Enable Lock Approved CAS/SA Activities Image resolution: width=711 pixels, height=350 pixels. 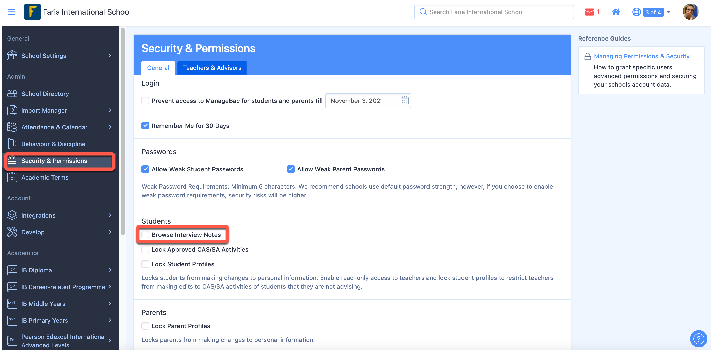point(145,249)
